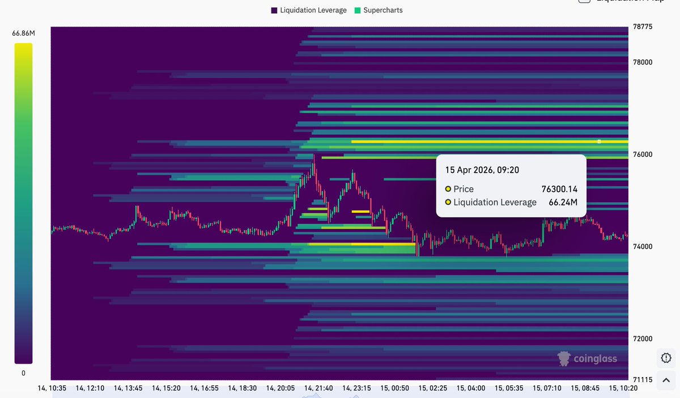The height and width of the screenshot is (398, 680).
Task: Toggle the Supercharts legend series
Action: 378,10
